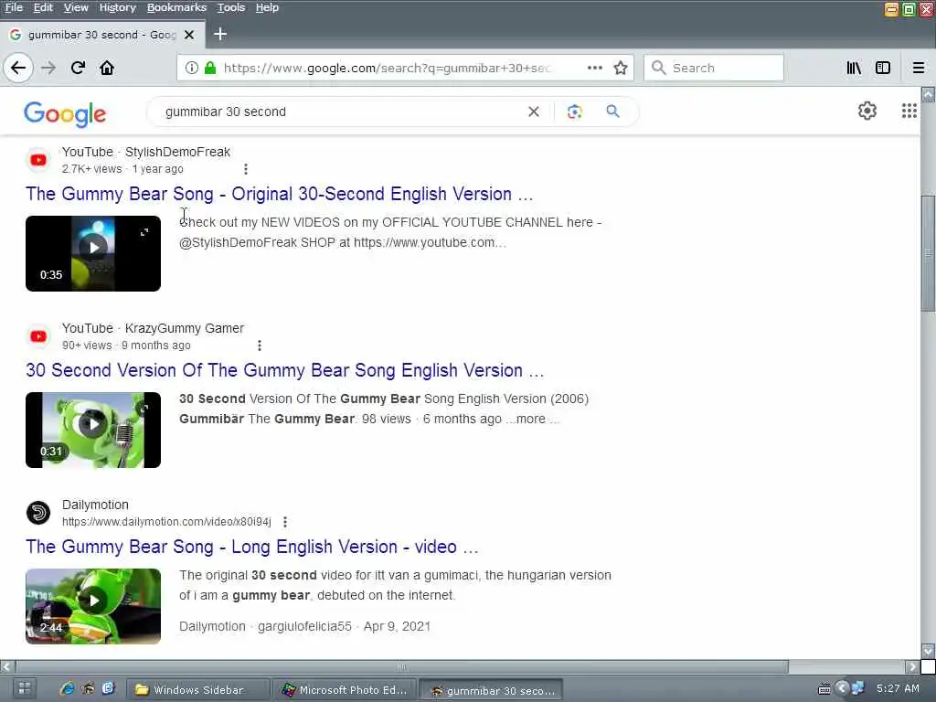This screenshot has width=936, height=702.
Task: Click the 5:27 AM system clock
Action: (898, 689)
